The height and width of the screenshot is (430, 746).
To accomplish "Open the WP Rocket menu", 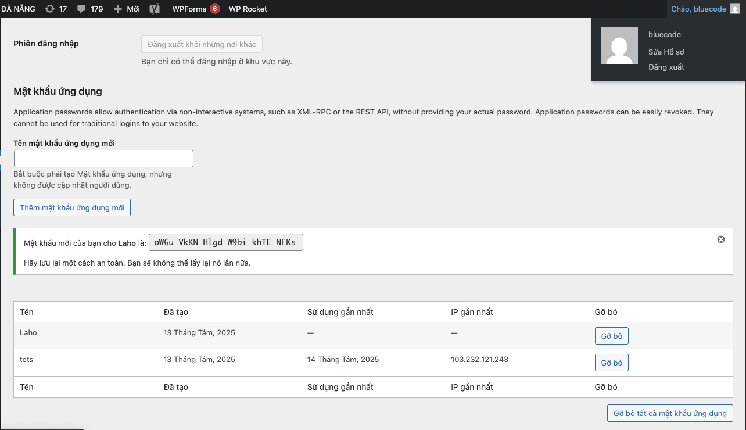I will tap(248, 9).
